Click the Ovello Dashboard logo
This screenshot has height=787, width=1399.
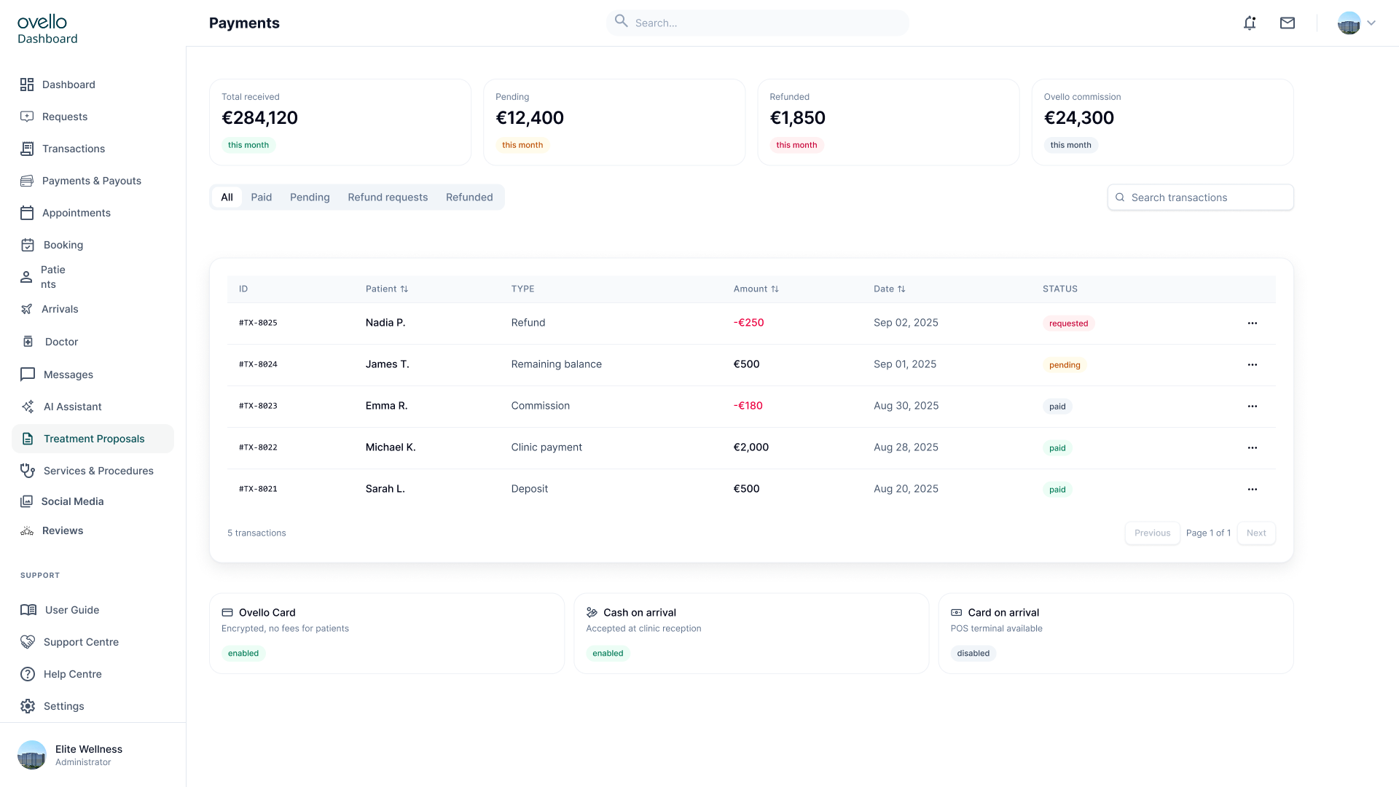47,29
